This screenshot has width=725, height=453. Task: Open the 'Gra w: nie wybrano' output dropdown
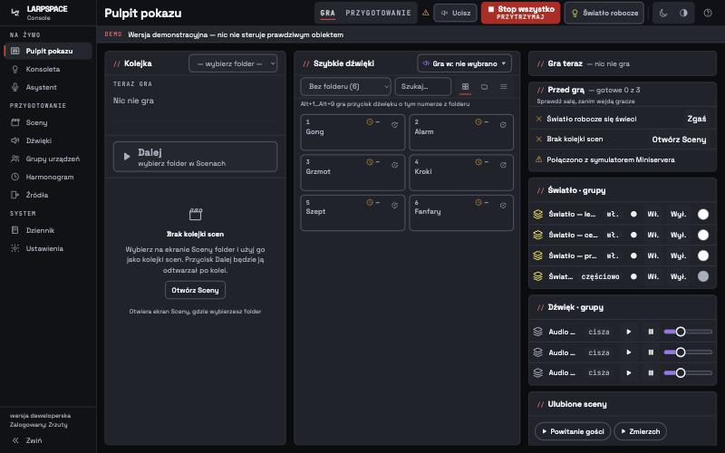click(x=464, y=63)
